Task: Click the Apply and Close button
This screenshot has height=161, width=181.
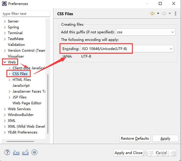Action: click(128, 153)
